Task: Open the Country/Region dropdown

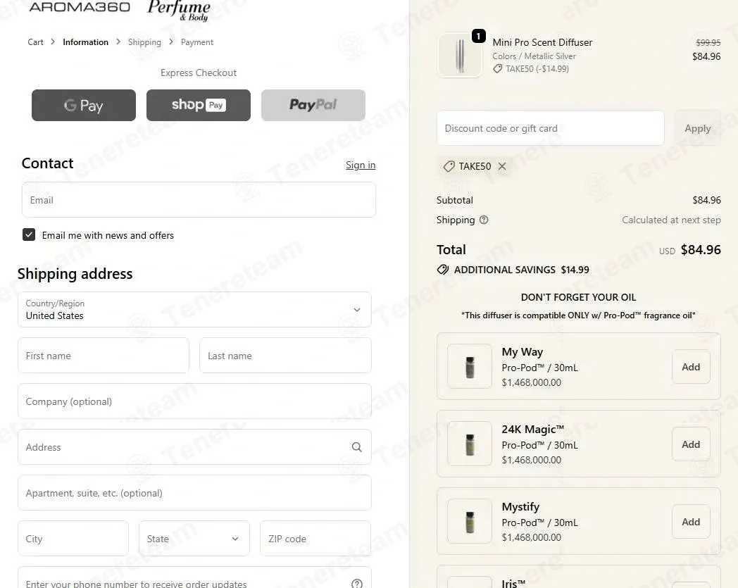Action: 194,309
